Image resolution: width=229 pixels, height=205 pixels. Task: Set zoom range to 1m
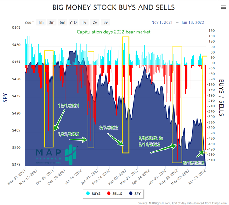(x=41, y=22)
